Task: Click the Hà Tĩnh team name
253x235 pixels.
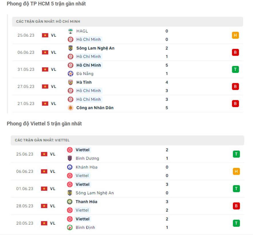Action: click(x=84, y=82)
